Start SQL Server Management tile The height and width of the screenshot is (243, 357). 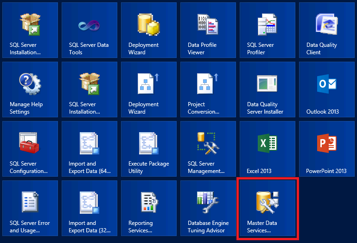(208, 149)
